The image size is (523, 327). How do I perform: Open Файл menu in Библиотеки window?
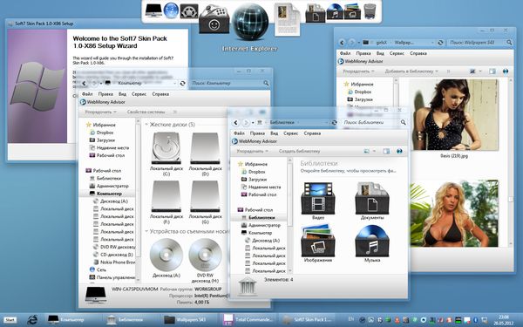pyautogui.click(x=239, y=133)
